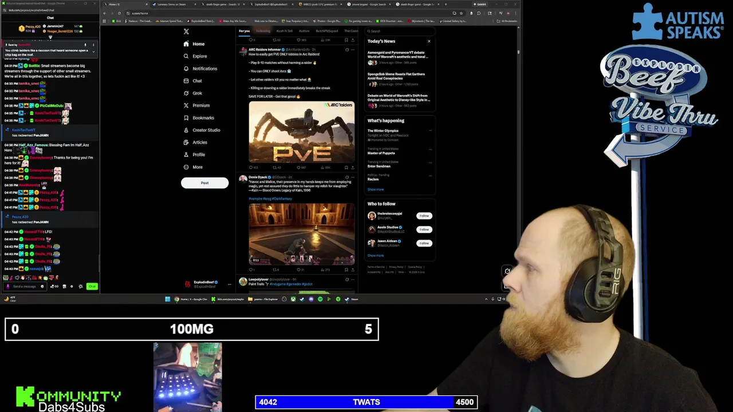The image size is (733, 412).
Task: Repost the ARC Raiders Informer post
Action: click(x=276, y=168)
